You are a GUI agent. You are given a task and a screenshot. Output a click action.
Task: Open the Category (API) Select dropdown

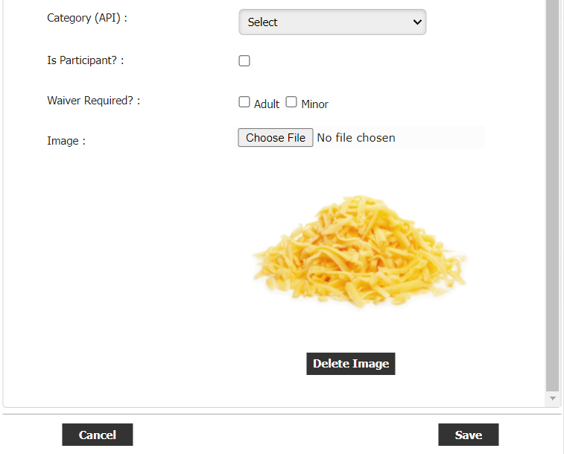(332, 22)
